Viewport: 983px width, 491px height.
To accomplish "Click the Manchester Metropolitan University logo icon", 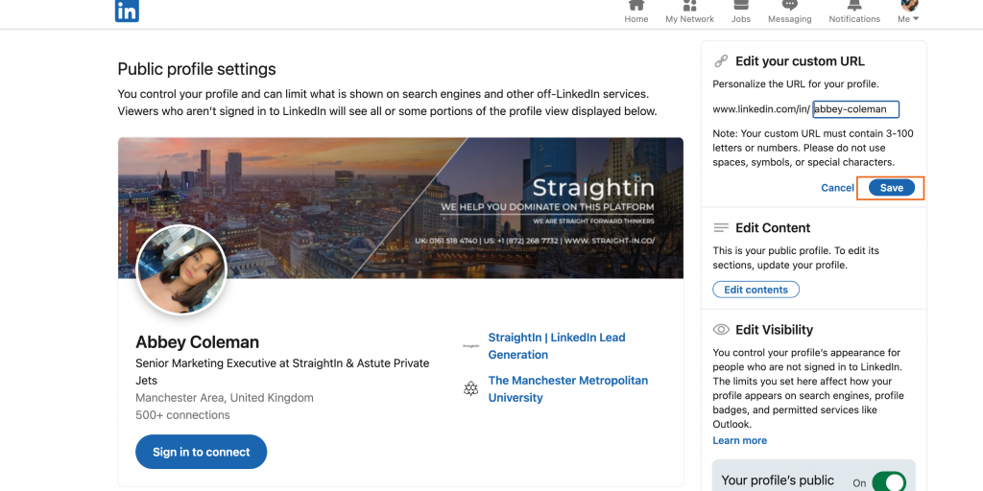I will click(470, 389).
